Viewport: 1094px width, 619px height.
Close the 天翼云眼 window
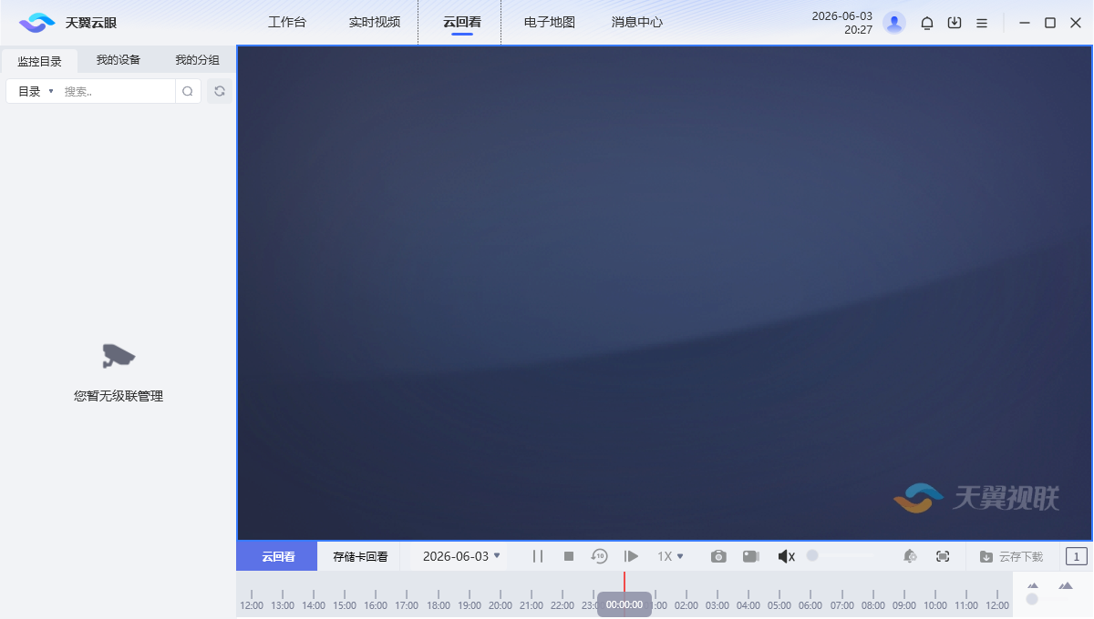point(1076,23)
